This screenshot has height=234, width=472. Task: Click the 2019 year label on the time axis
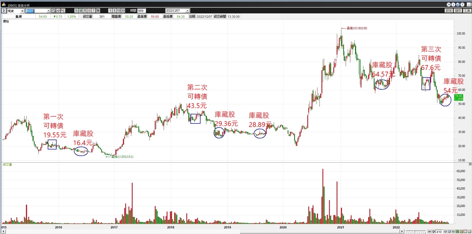coord(228,227)
